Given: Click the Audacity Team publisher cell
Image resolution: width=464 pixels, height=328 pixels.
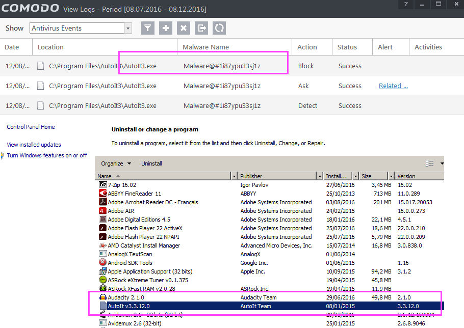Looking at the screenshot, I should 259,297.
